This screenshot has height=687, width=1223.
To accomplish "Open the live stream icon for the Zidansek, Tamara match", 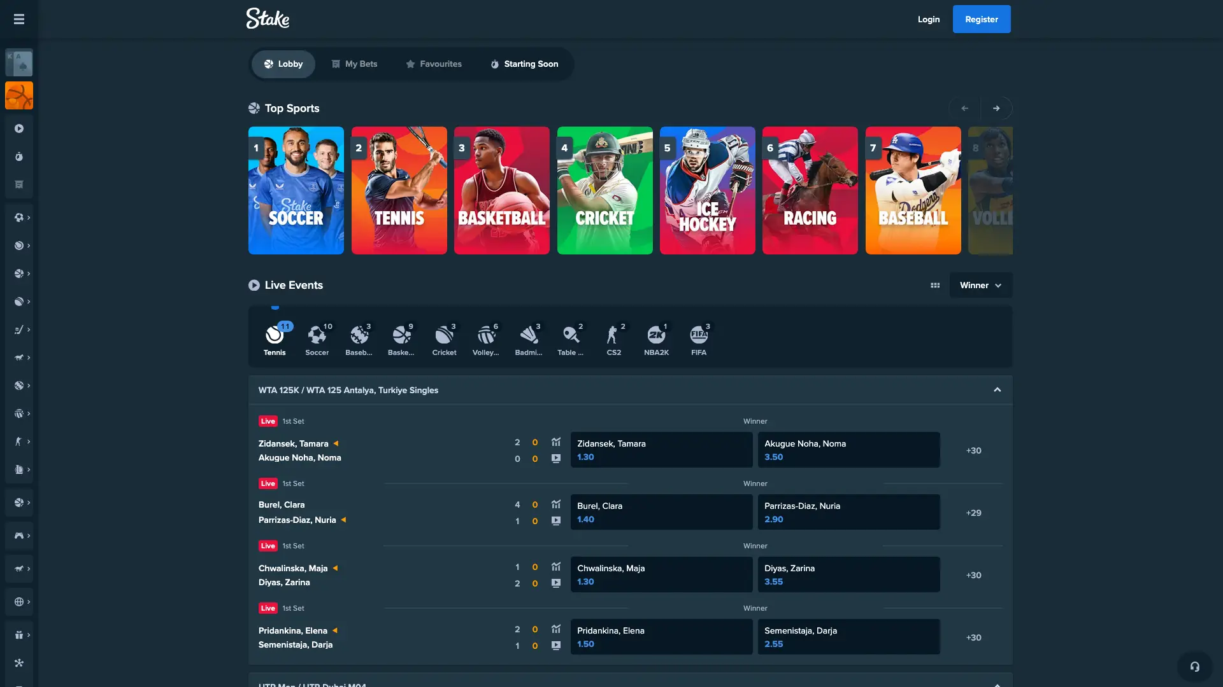I will 556,458.
